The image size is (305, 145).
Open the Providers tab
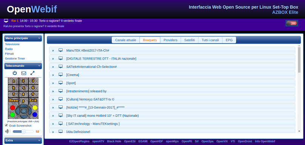pos(170,40)
